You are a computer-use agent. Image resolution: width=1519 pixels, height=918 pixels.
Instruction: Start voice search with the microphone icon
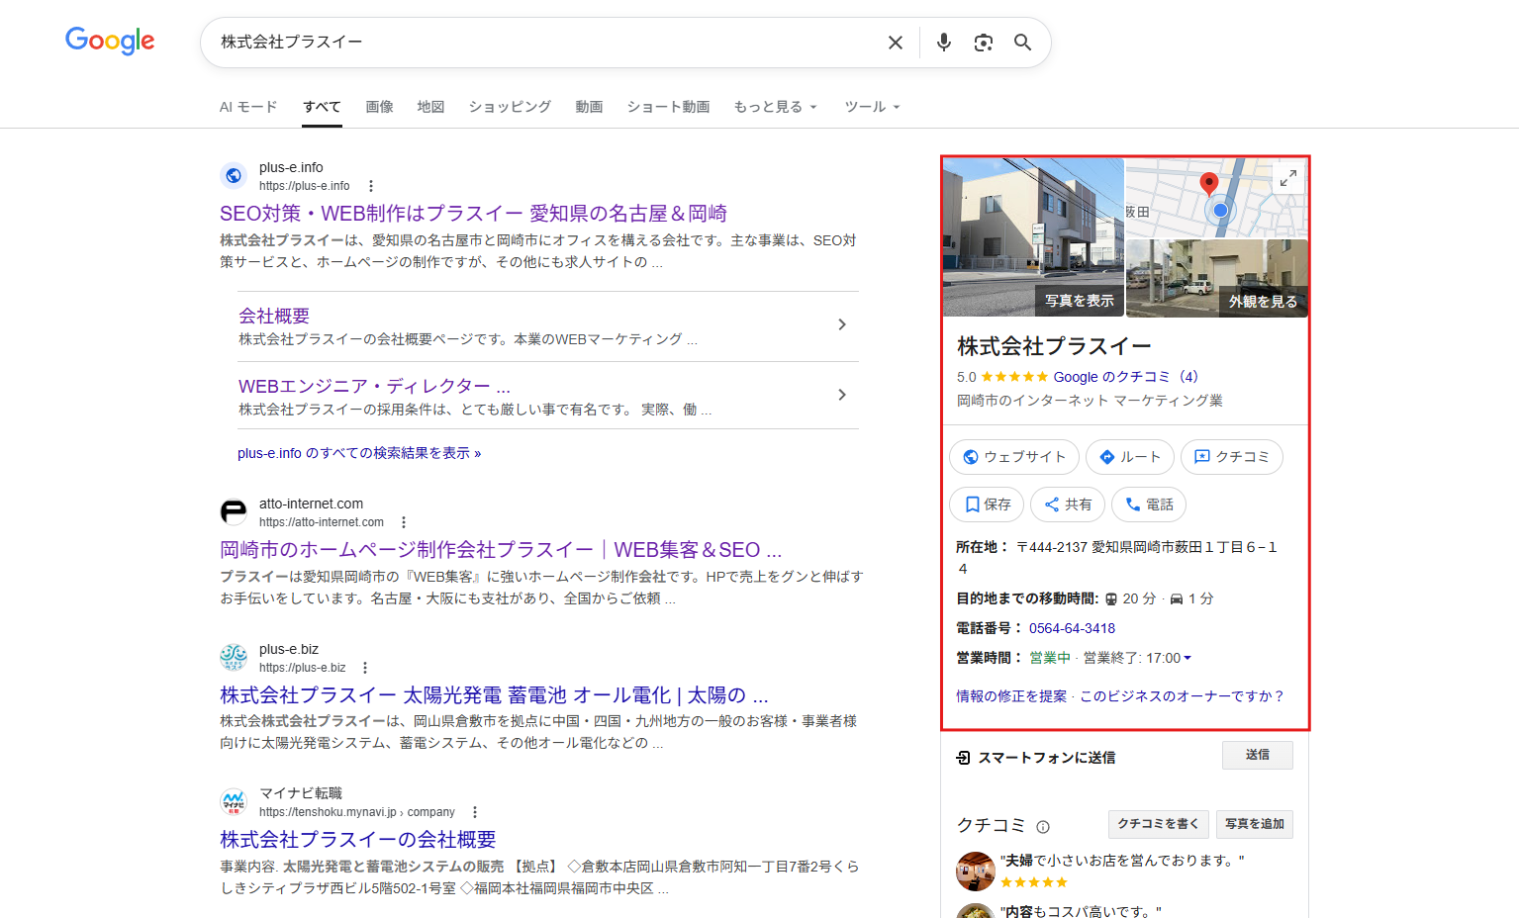pos(943,43)
